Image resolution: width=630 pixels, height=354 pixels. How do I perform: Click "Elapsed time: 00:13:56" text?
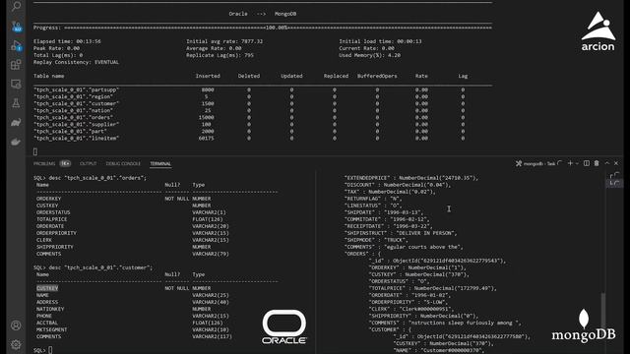point(67,41)
